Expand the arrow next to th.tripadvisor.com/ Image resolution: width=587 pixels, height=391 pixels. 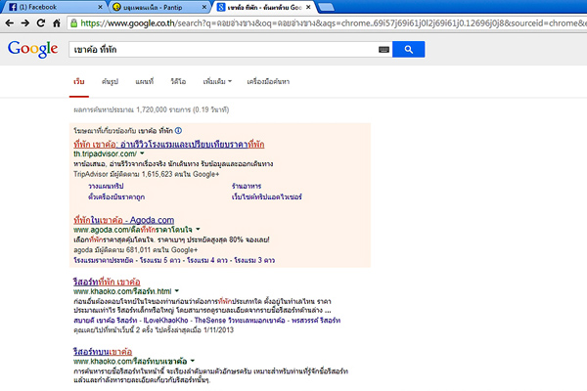142,153
